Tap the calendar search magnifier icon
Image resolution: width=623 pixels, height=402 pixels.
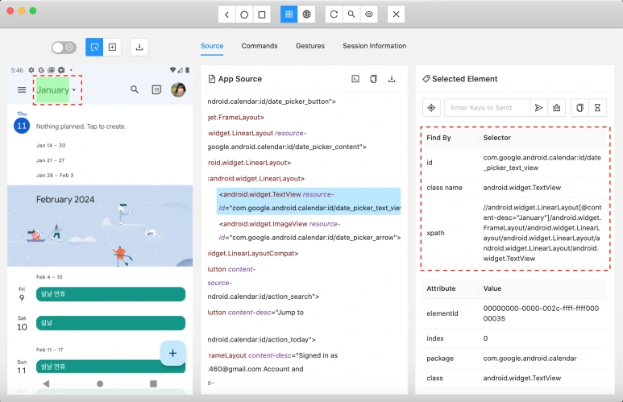[x=135, y=89]
